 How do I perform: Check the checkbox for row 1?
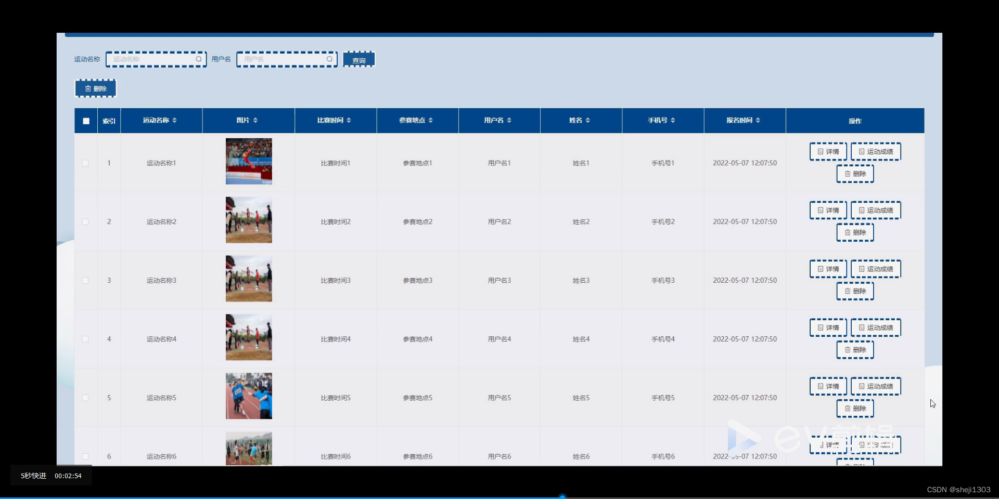pyautogui.click(x=85, y=163)
